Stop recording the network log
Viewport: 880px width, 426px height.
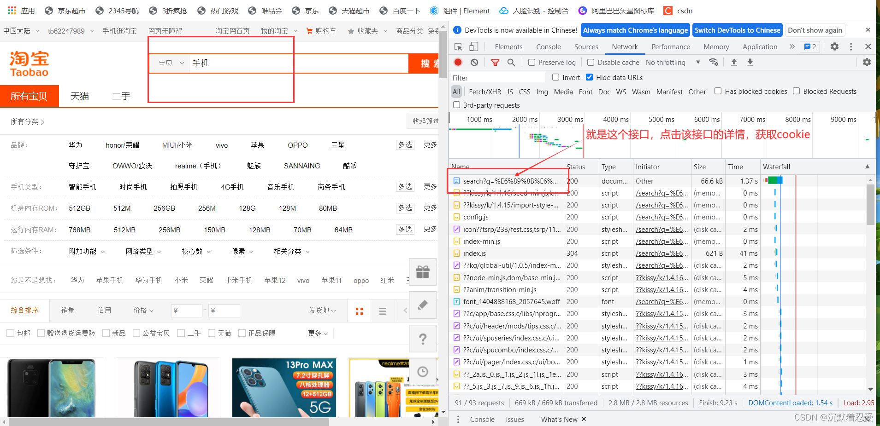pos(458,62)
